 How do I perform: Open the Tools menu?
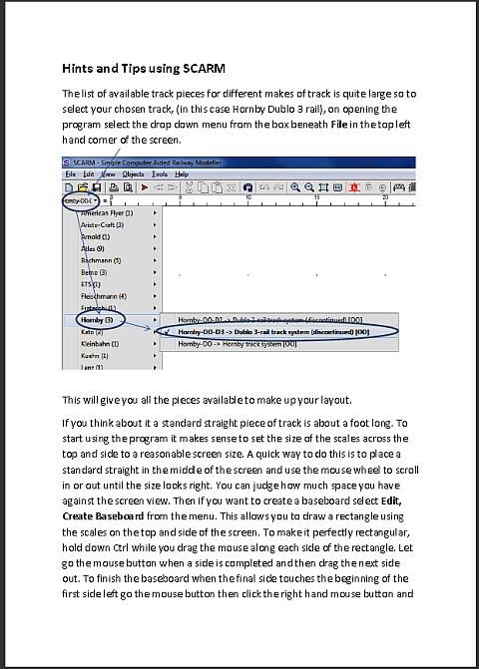pos(160,174)
